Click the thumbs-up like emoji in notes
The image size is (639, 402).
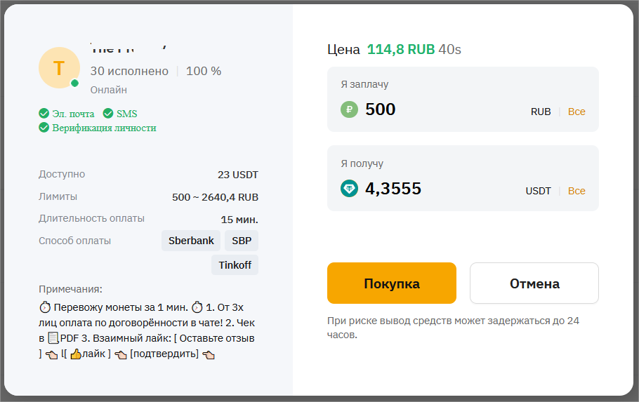(x=77, y=354)
